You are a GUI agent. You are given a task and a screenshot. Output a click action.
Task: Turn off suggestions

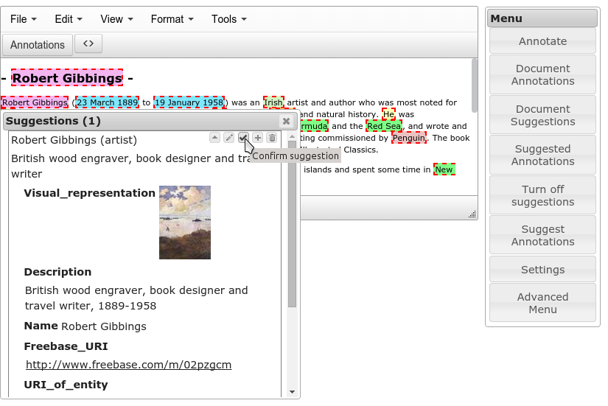click(542, 195)
